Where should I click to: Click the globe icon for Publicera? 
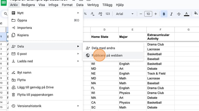(88, 55)
